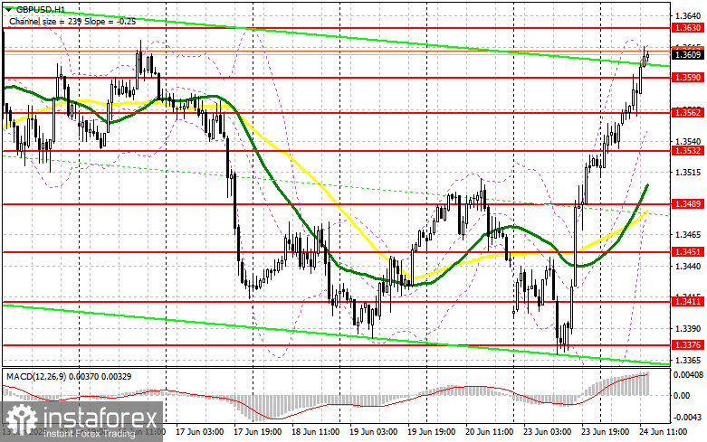Click the 1.3640 price axis value

[x=688, y=15]
